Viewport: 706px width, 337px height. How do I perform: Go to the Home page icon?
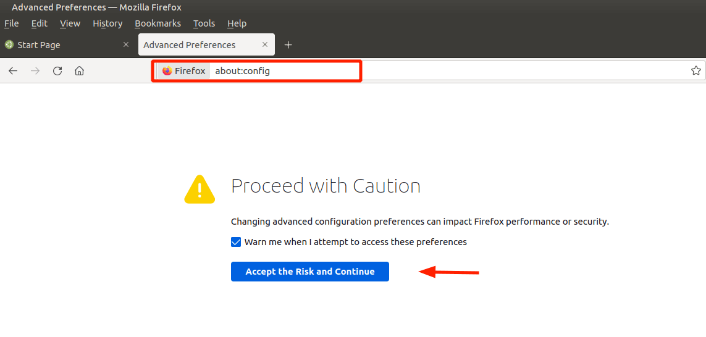tap(79, 71)
